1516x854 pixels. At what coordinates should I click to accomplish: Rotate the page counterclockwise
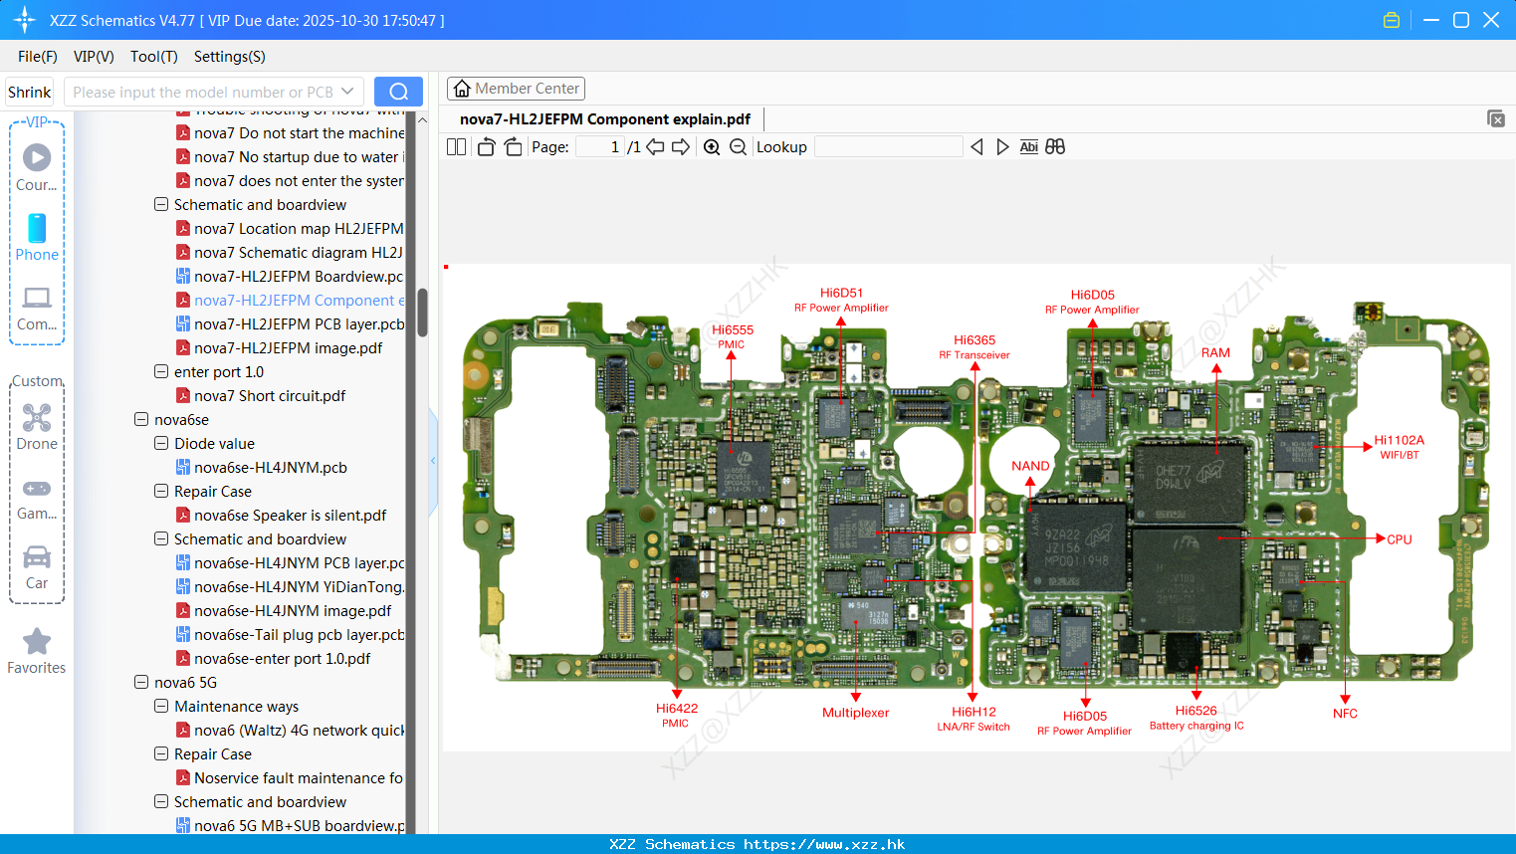tap(485, 146)
